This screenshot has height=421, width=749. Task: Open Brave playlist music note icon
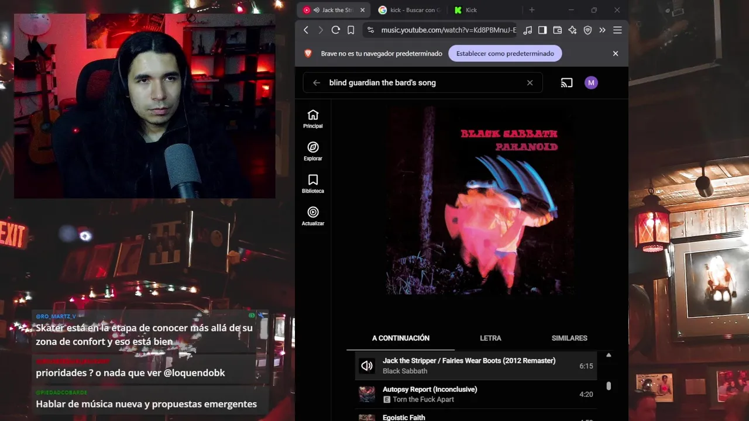pos(528,30)
